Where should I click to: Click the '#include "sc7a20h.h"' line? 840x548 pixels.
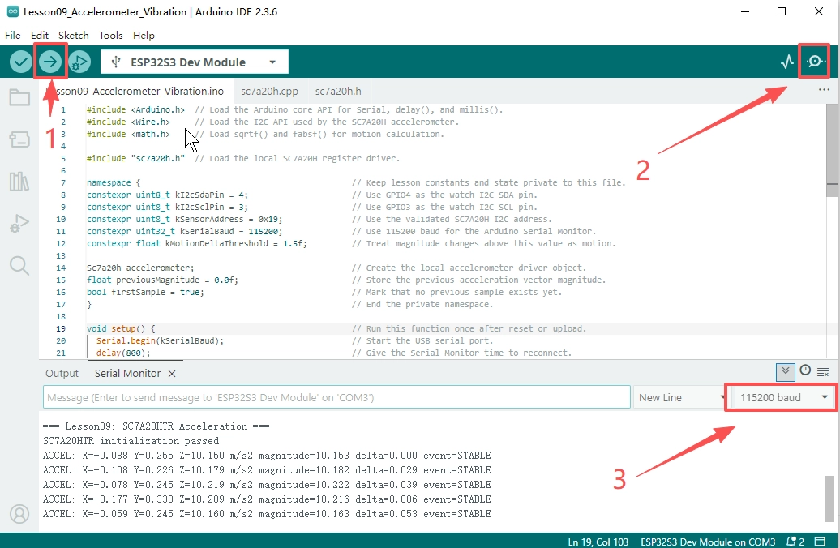coord(135,159)
